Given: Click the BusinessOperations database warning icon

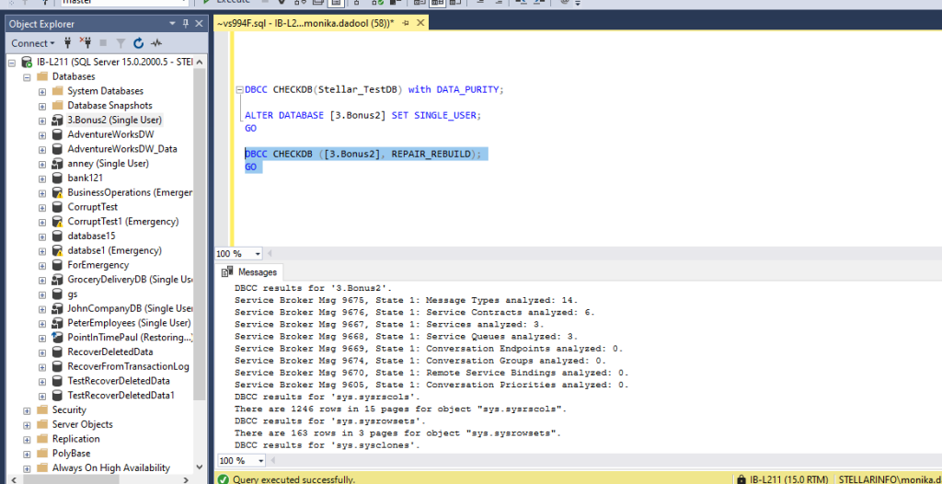Looking at the screenshot, I should [x=58, y=192].
